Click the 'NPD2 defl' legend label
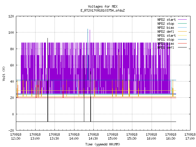Screen dimensions: 196x147 pos(166,32)
